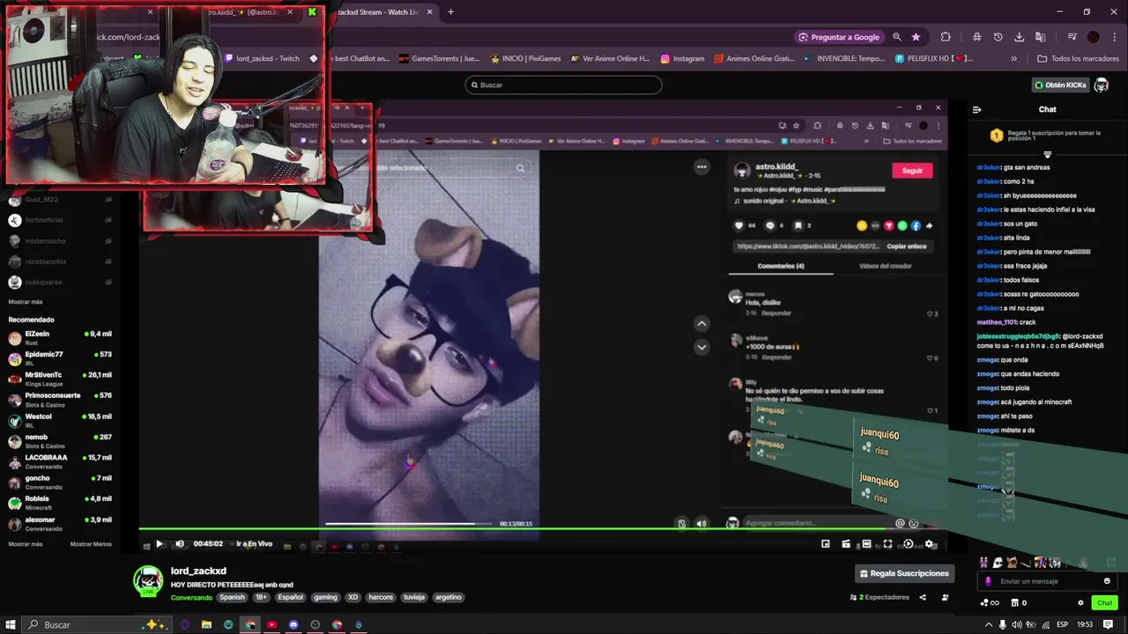Show more recommended with lower 'Mostrar más'
The height and width of the screenshot is (634, 1128).
[x=25, y=544]
